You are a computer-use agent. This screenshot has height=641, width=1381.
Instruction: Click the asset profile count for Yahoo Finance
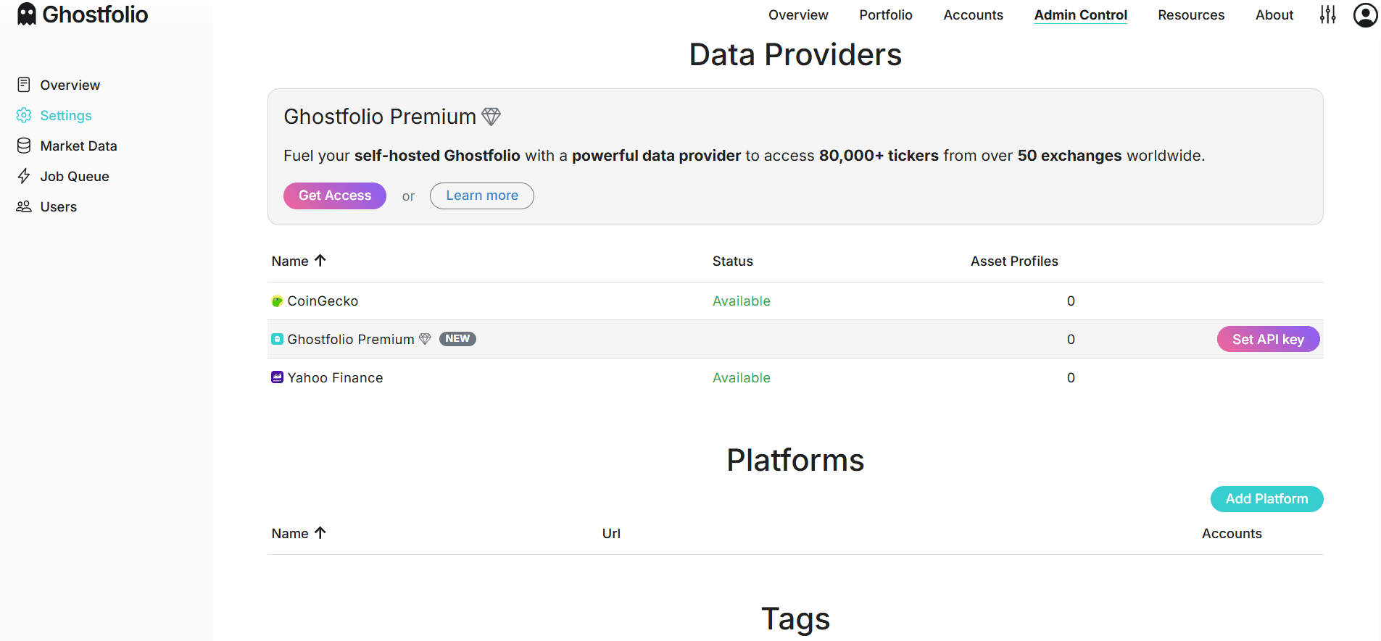click(1071, 378)
